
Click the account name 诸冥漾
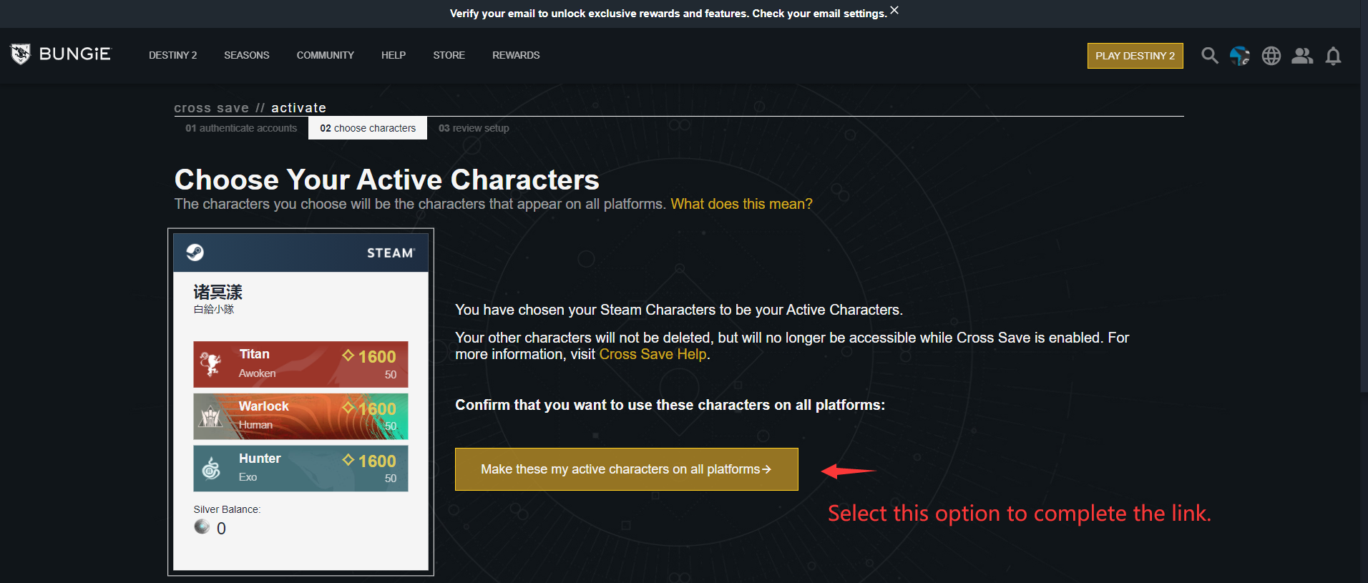(x=218, y=292)
